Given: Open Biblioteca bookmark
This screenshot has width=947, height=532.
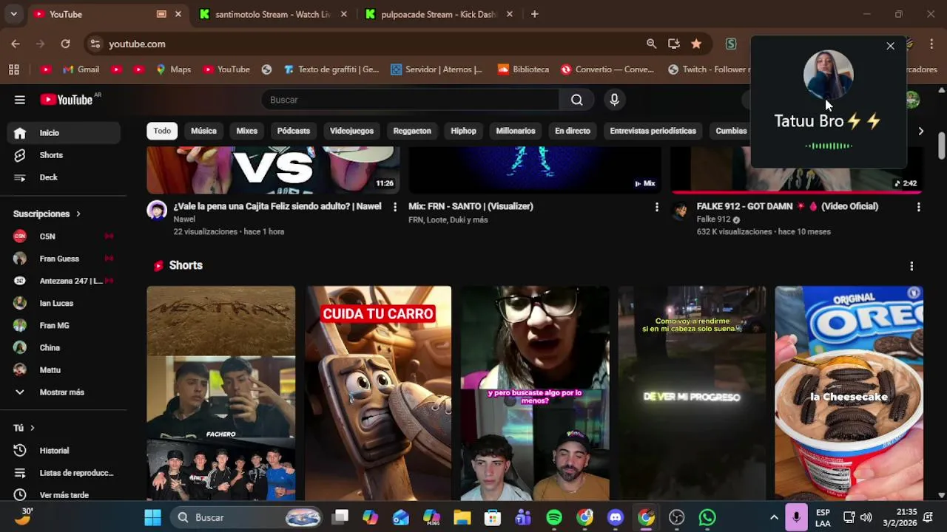Looking at the screenshot, I should 523,69.
